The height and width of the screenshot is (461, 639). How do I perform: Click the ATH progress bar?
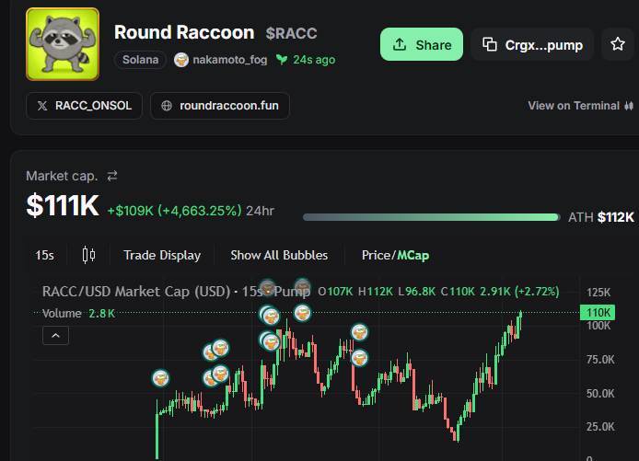pos(432,217)
